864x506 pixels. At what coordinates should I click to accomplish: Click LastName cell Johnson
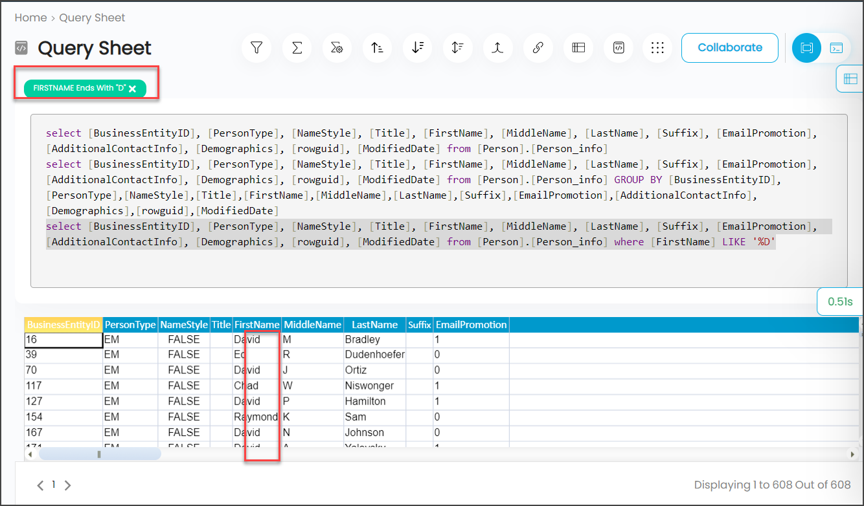(374, 432)
